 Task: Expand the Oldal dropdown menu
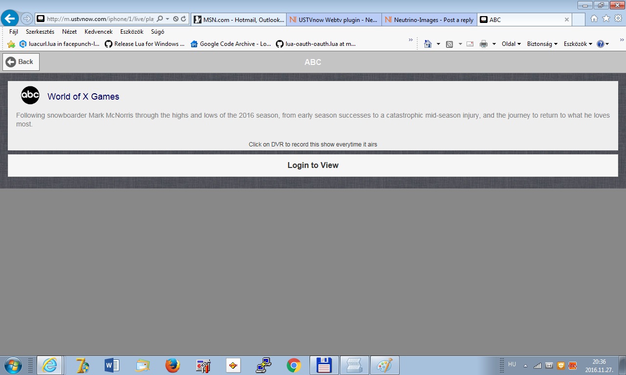pyautogui.click(x=511, y=44)
